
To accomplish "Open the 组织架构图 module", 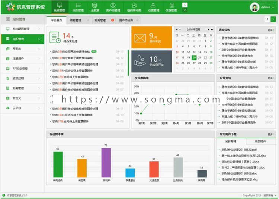I will click(134, 7).
